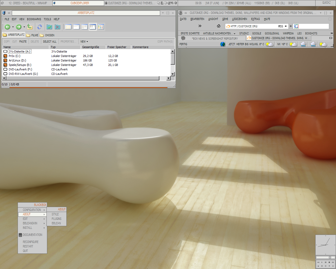Click the Select All button
The height and width of the screenshot is (269, 336).
point(50,42)
